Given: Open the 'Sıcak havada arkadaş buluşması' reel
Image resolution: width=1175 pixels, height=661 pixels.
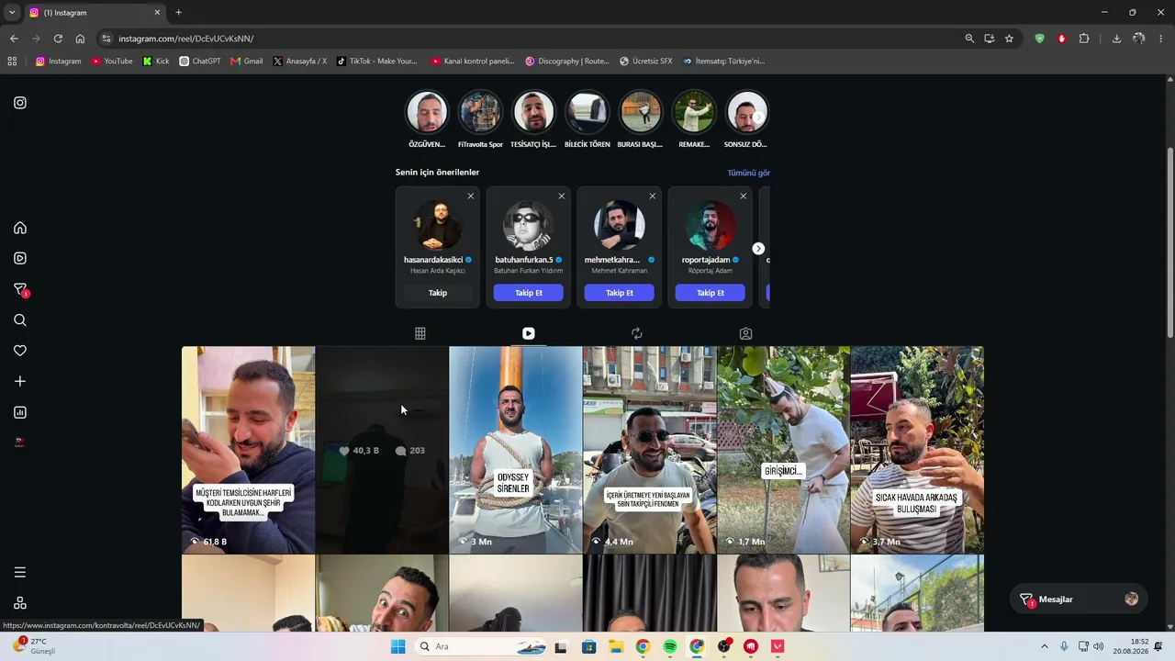Looking at the screenshot, I should tap(917, 450).
